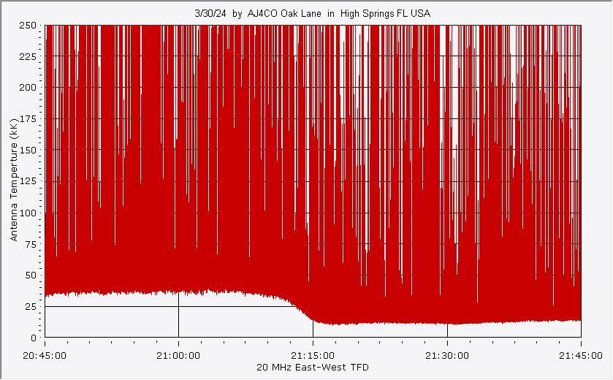Image resolution: width=613 pixels, height=380 pixels.
Task: Click the 21:00:00 time label
Action: pos(178,356)
